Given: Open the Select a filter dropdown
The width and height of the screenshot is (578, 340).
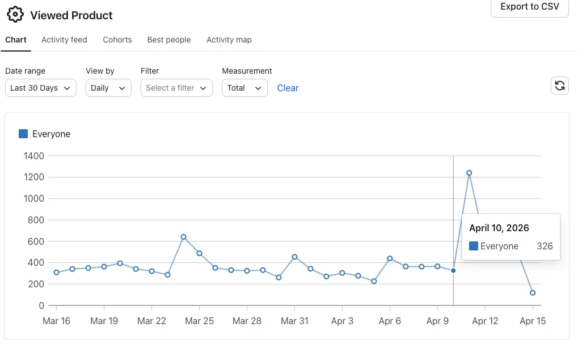Looking at the screenshot, I should [176, 88].
